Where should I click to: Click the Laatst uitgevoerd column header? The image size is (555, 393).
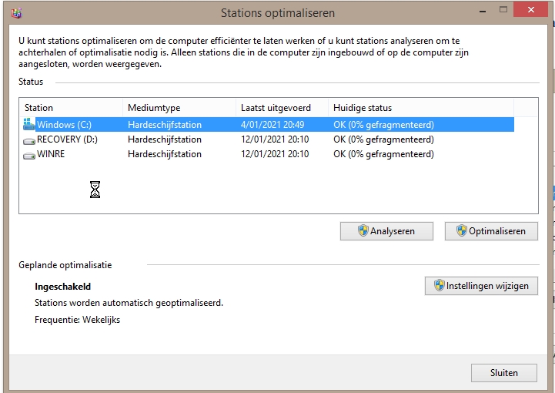click(282, 108)
